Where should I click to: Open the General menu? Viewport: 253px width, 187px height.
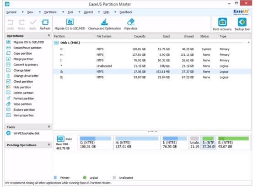click(x=11, y=12)
